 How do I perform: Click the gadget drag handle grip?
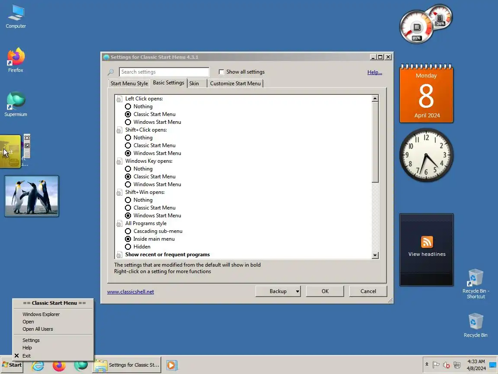click(27, 154)
